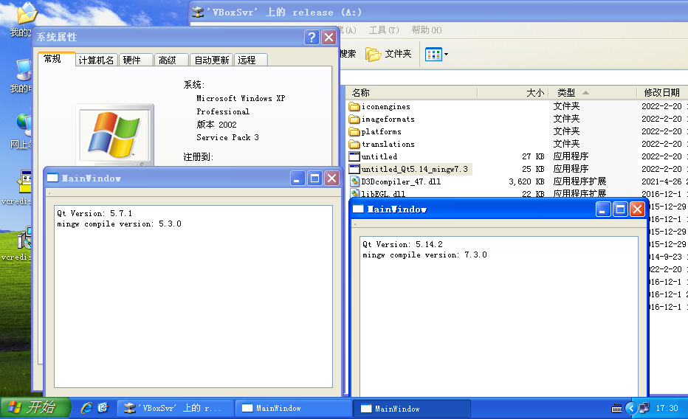Sort files by the 类型 column header
The image size is (688, 419).
tap(593, 92)
